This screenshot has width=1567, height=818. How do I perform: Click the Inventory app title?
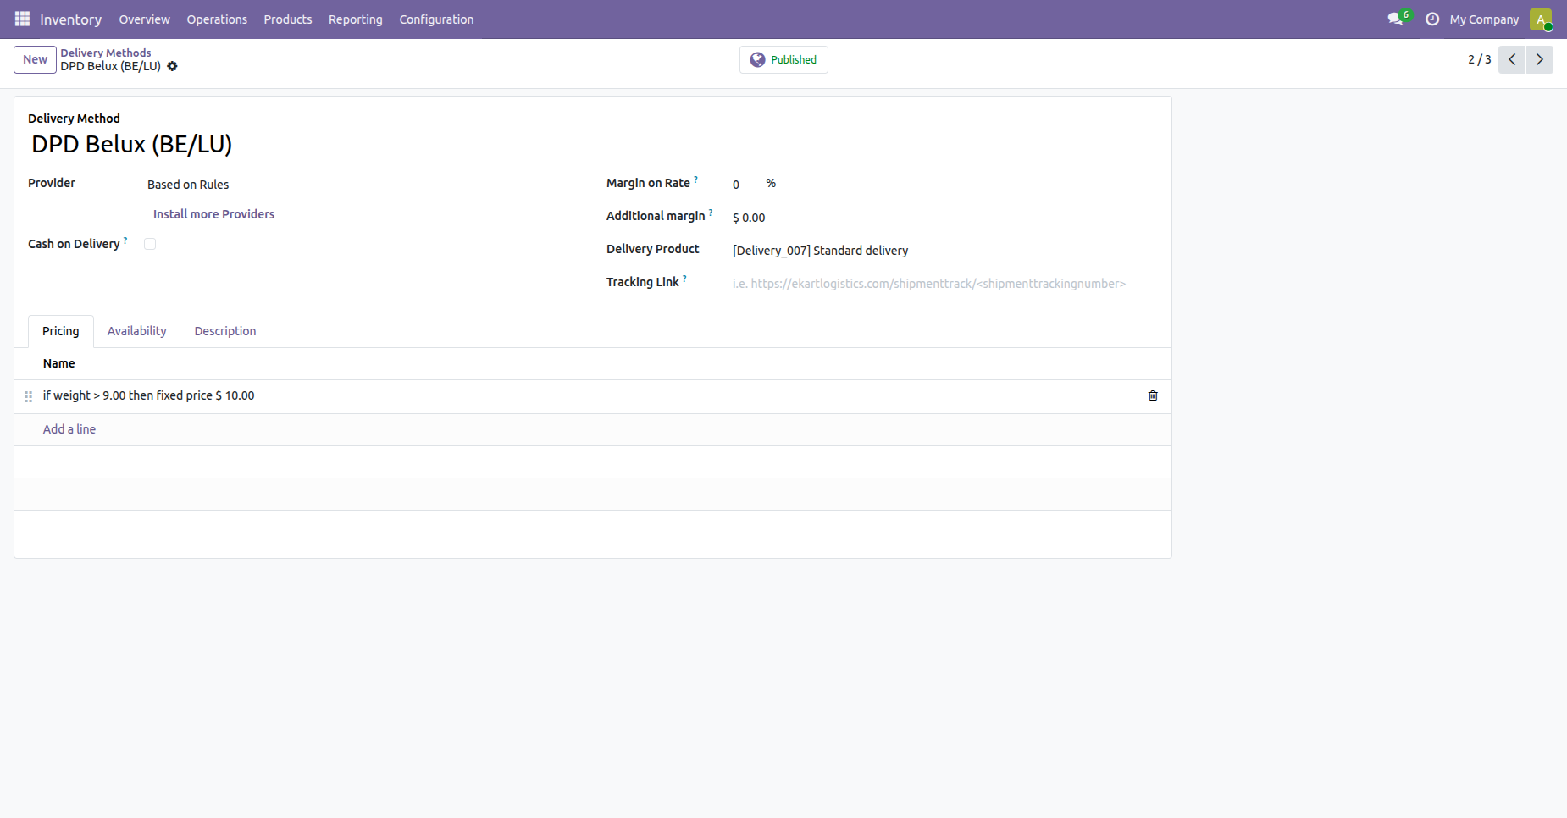70,19
